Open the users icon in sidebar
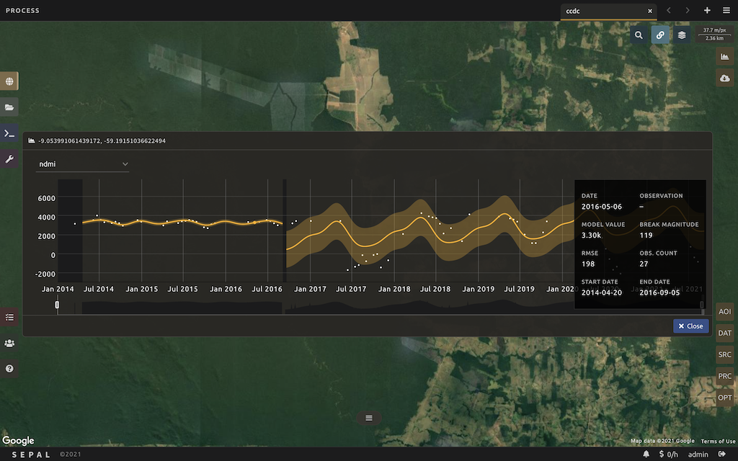This screenshot has width=738, height=461. [9, 343]
